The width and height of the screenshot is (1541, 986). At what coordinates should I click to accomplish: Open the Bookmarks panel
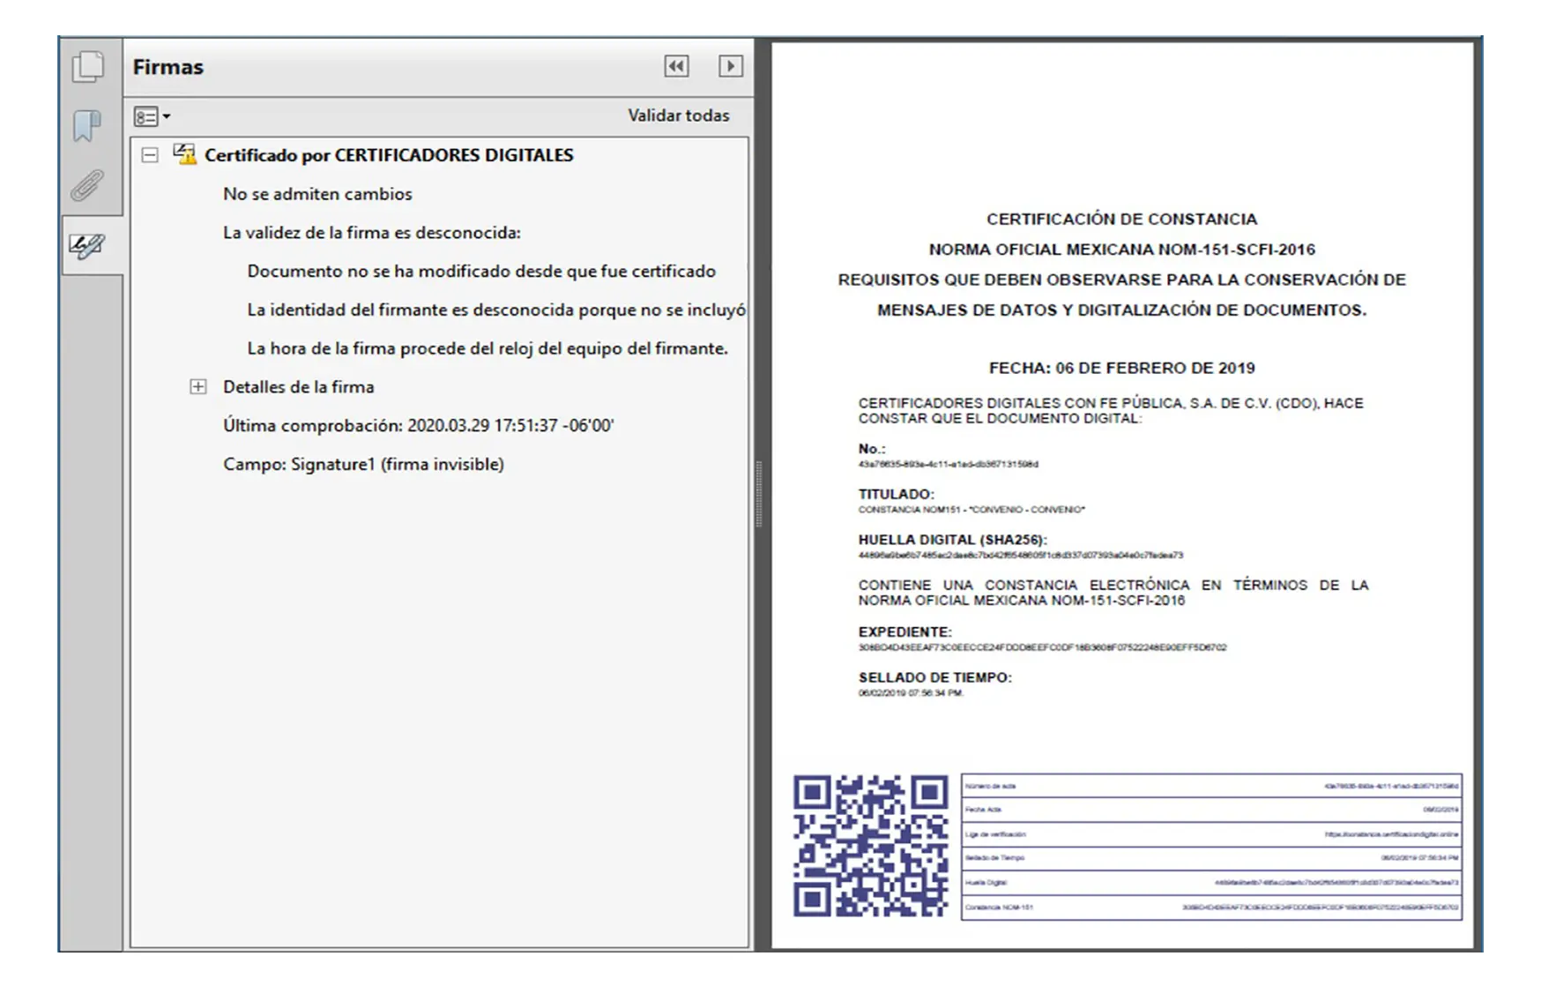[88, 123]
